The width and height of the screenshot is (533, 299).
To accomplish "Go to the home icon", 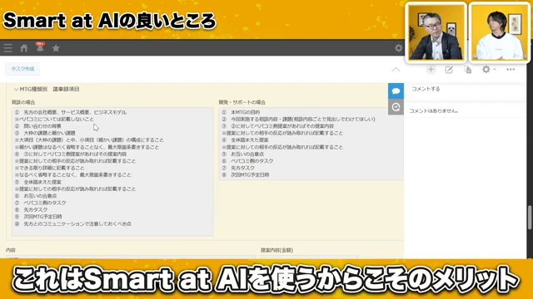I will coord(24,48).
